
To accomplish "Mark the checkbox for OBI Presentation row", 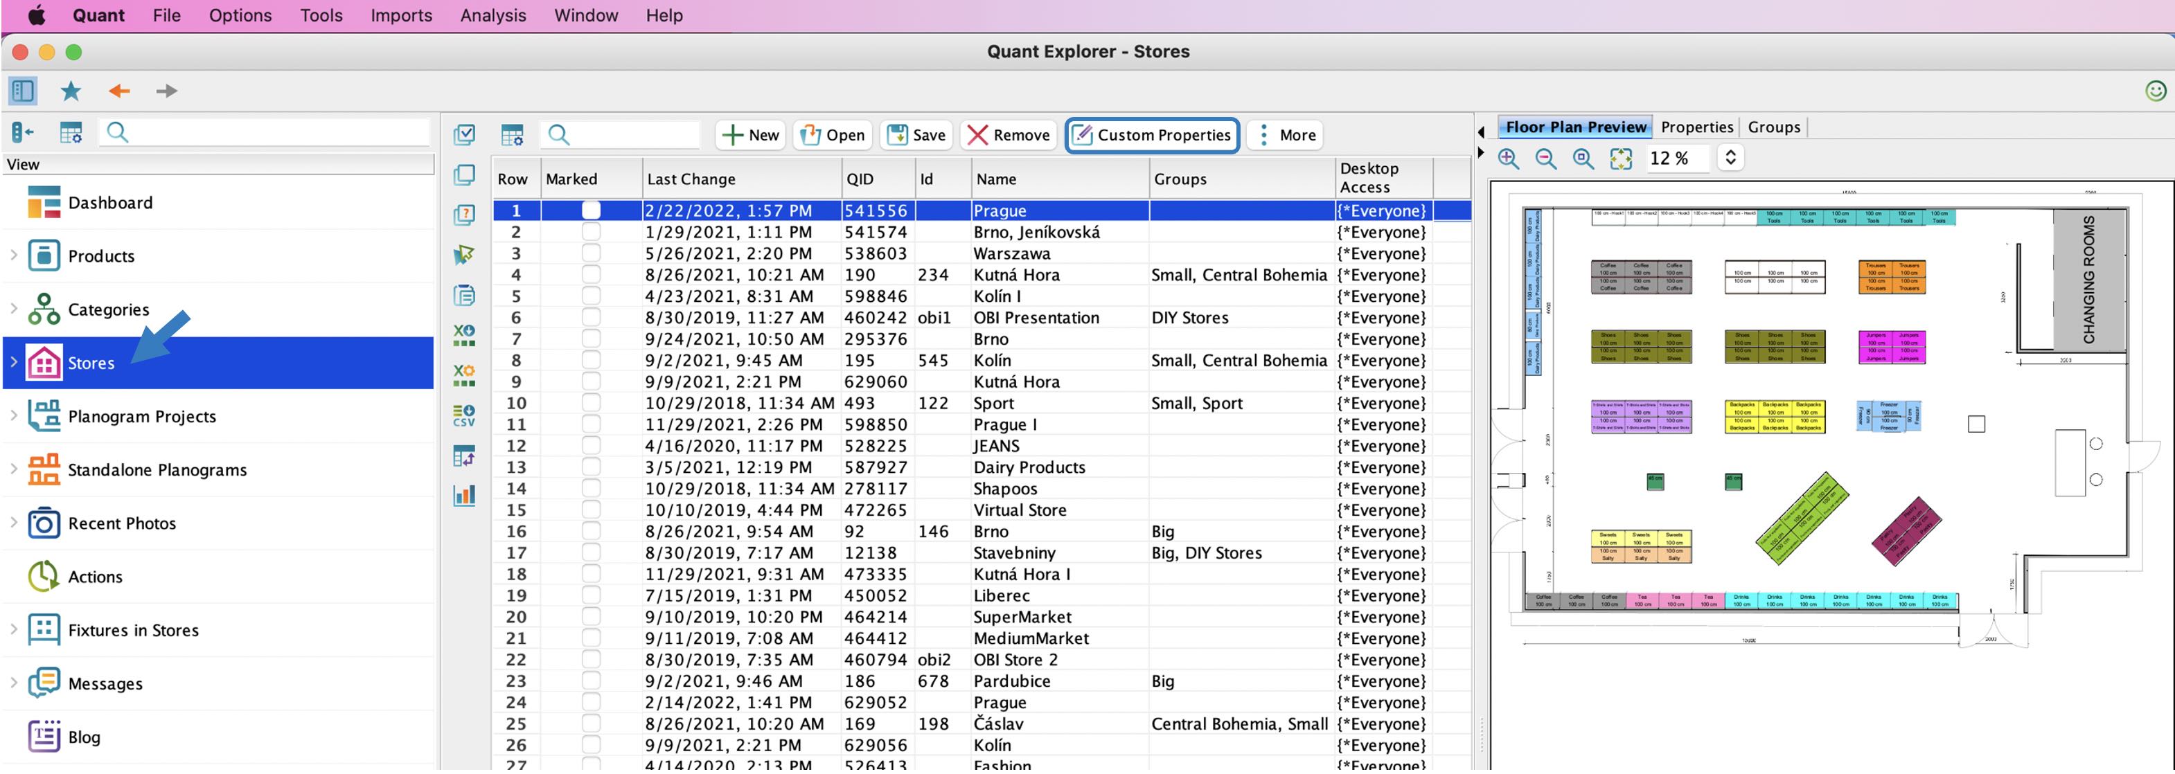I will [591, 317].
